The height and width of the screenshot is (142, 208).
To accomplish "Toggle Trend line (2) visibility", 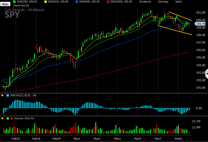I will pyautogui.click(x=21, y=6).
